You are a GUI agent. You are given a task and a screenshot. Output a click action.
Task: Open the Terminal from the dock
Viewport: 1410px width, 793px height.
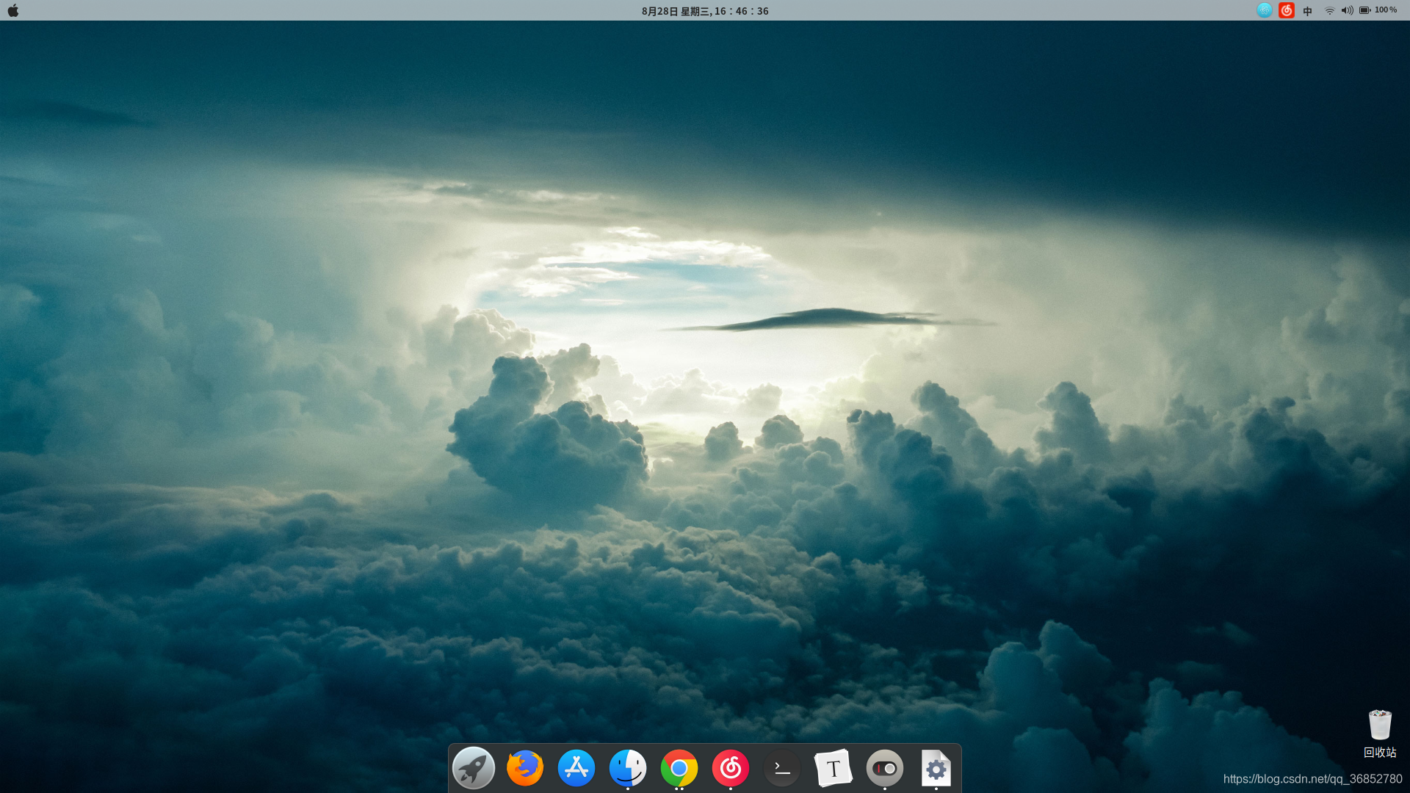click(x=782, y=768)
